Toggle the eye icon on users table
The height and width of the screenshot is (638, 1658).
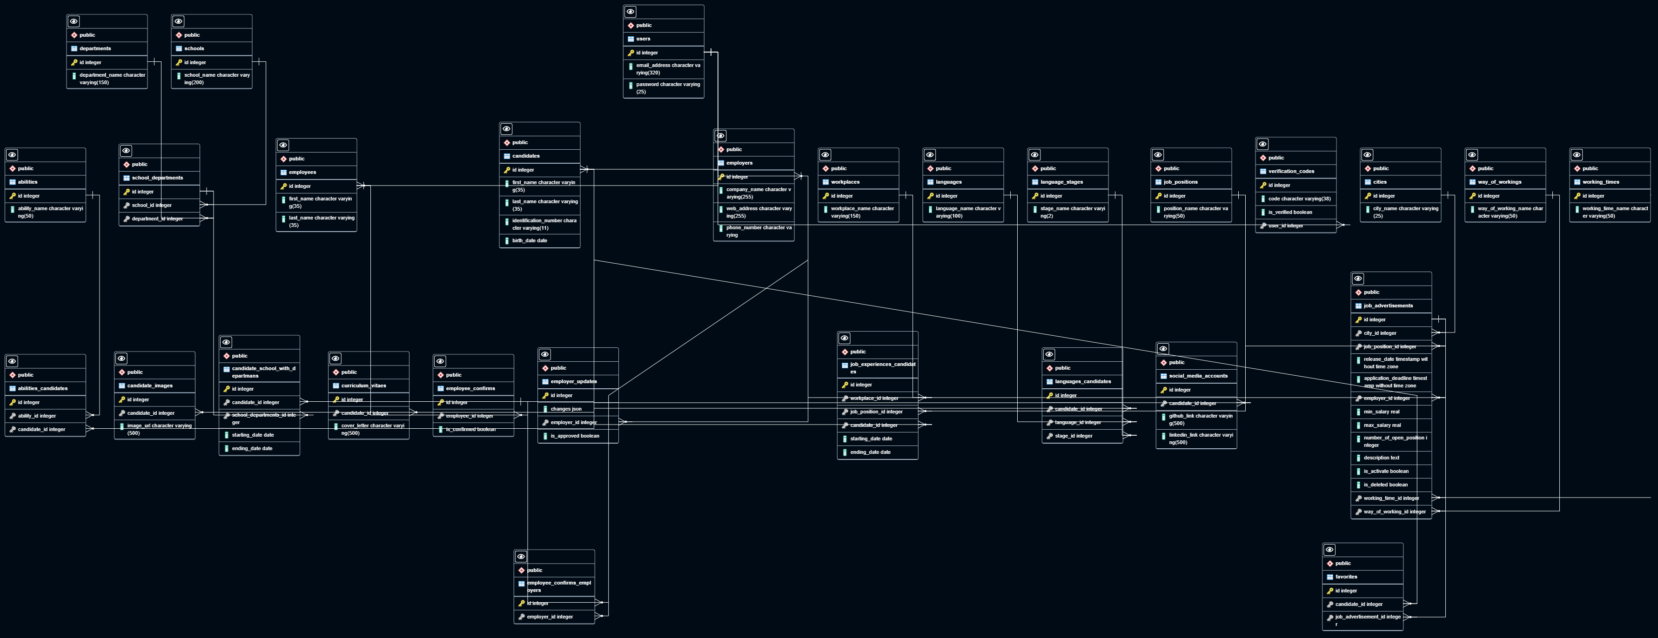pyautogui.click(x=630, y=12)
